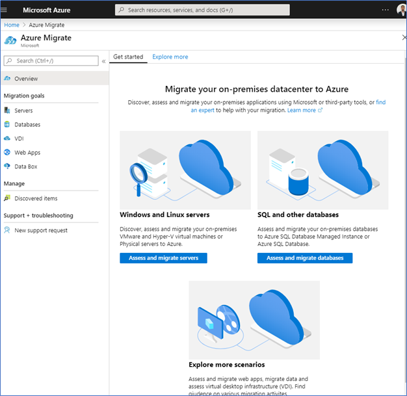Click the Microsoft Azure logo text
This screenshot has width=407, height=396.
pyautogui.click(x=46, y=10)
